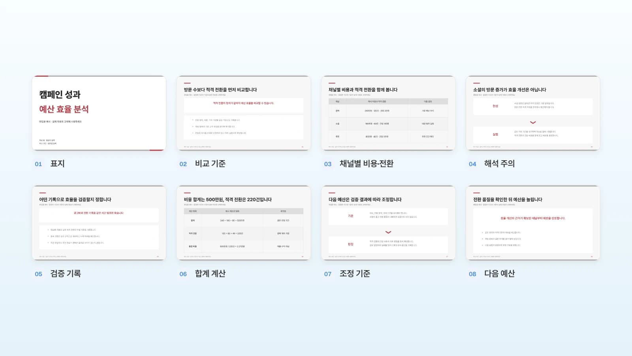Click the red 판정 label in slide 07

pyautogui.click(x=350, y=244)
